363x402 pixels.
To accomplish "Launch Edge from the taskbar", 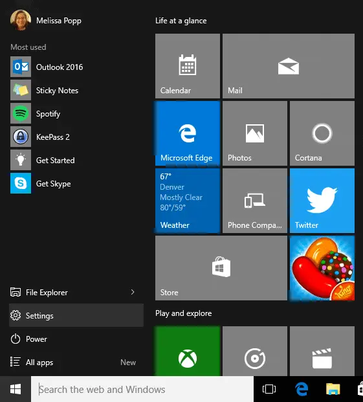I will (302, 389).
